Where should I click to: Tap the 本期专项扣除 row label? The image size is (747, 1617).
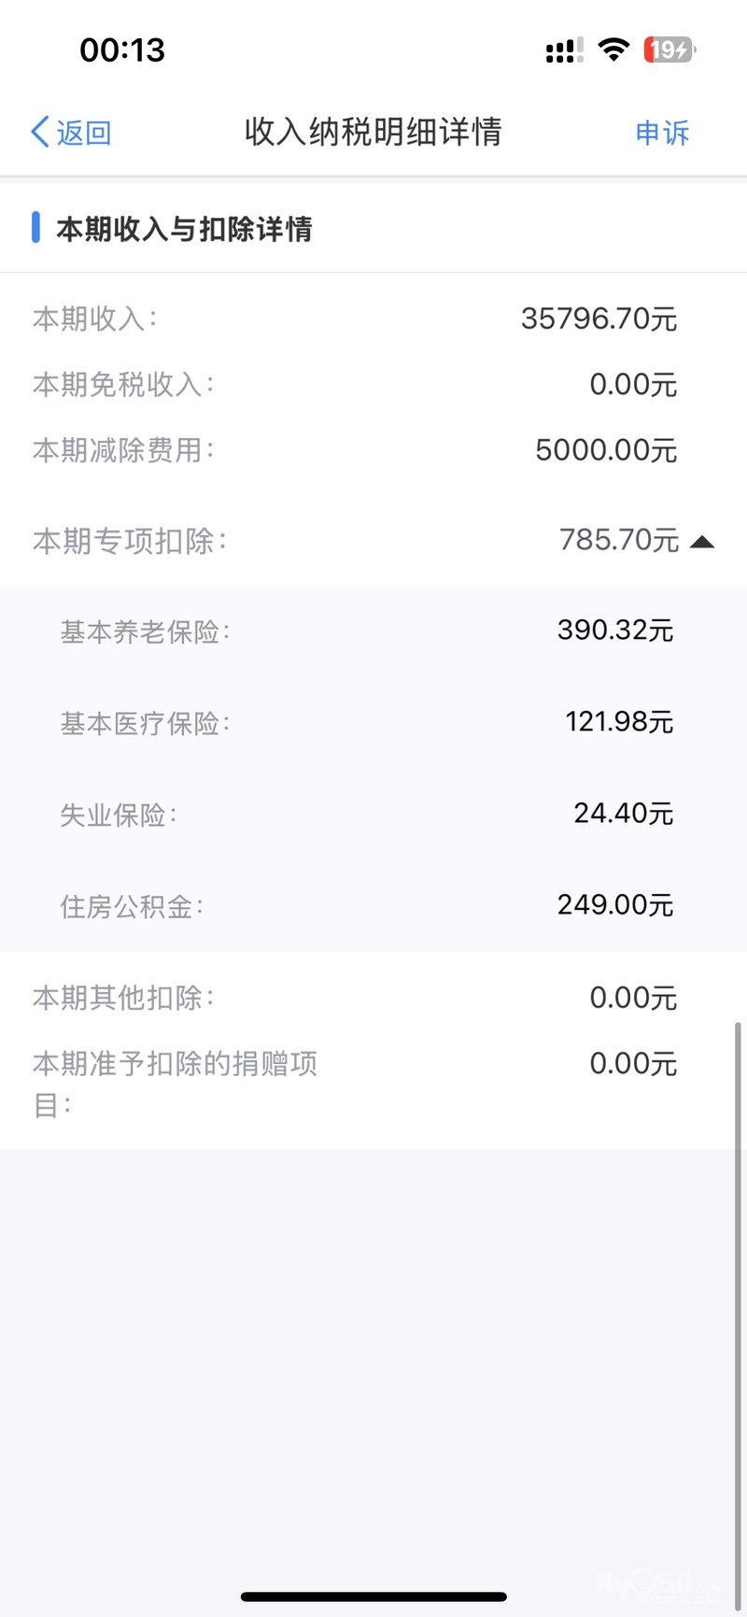(x=129, y=541)
